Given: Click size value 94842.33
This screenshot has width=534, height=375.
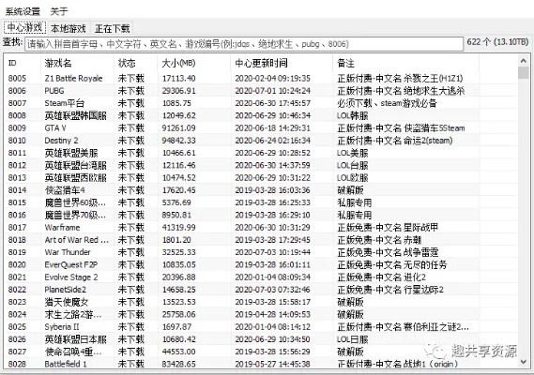Looking at the screenshot, I should [x=179, y=141].
